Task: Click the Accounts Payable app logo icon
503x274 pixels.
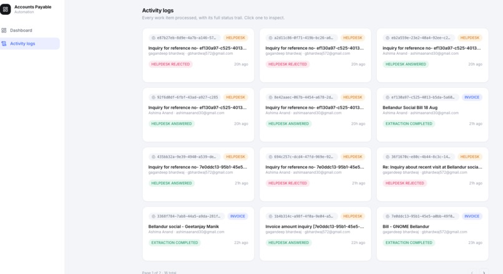Action: coord(6,9)
